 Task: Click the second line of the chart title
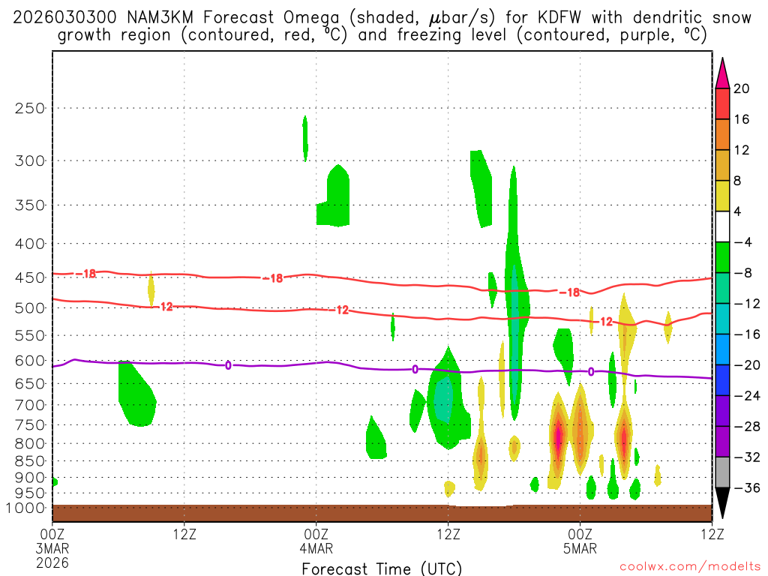tap(382, 35)
